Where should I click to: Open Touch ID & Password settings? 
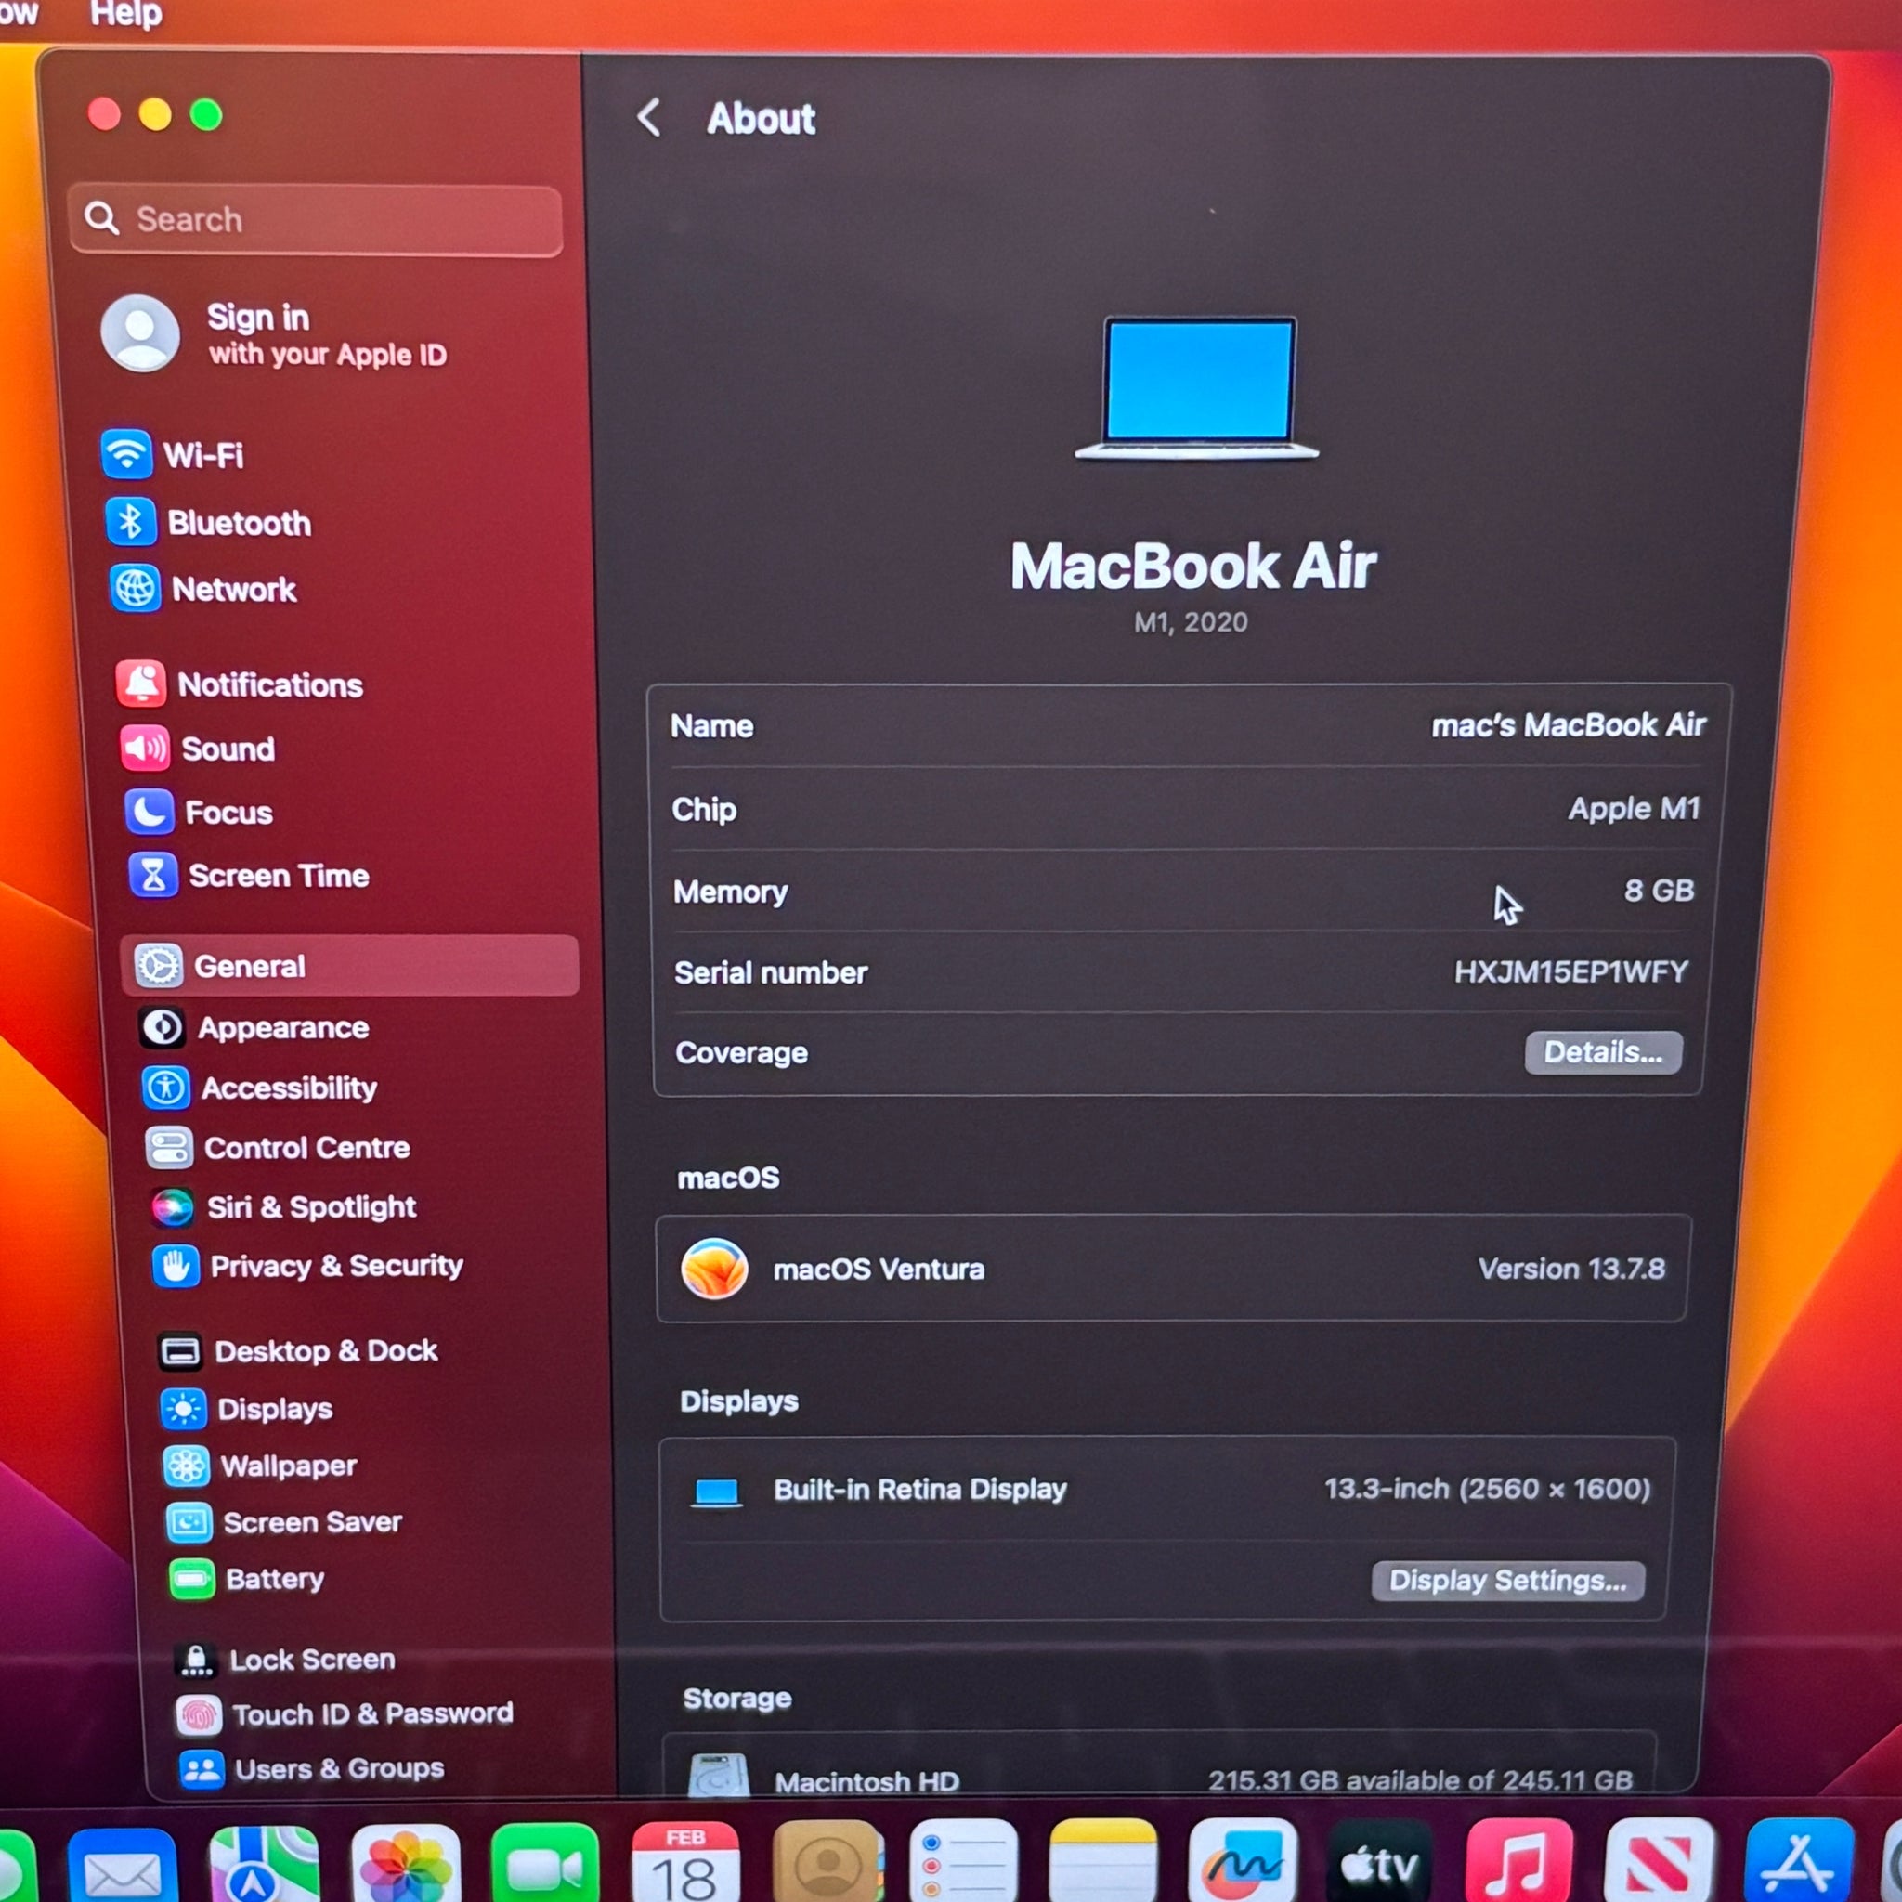(371, 1714)
